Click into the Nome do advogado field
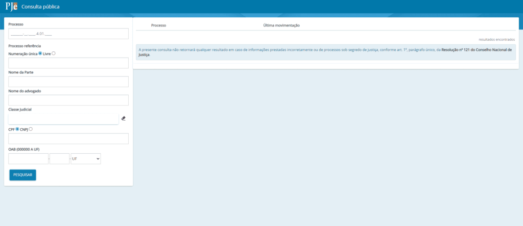Screen dimensions: 523x226 pos(68,100)
